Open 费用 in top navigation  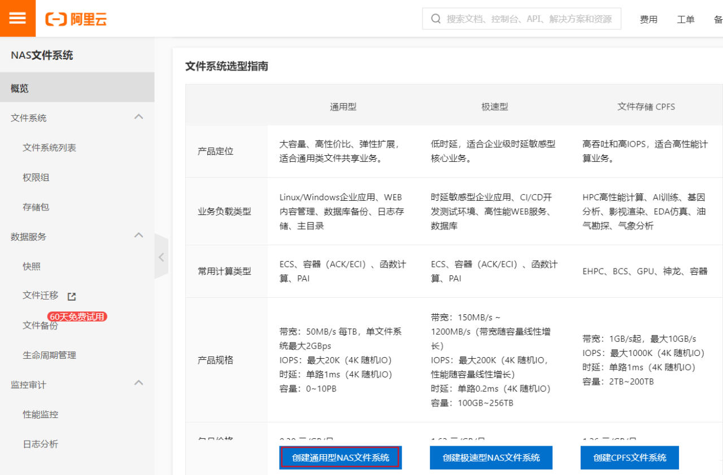[648, 19]
